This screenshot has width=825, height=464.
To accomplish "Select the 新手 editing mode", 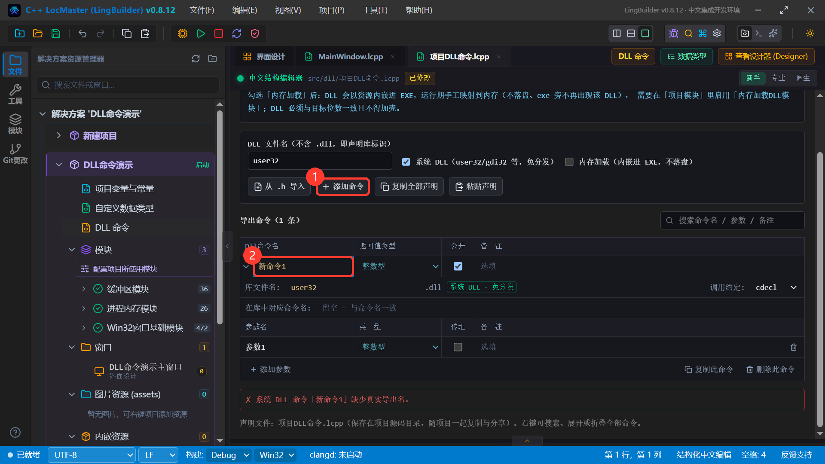I will click(753, 78).
